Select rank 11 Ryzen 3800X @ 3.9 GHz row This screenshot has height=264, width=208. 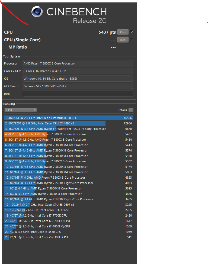(x=69, y=172)
